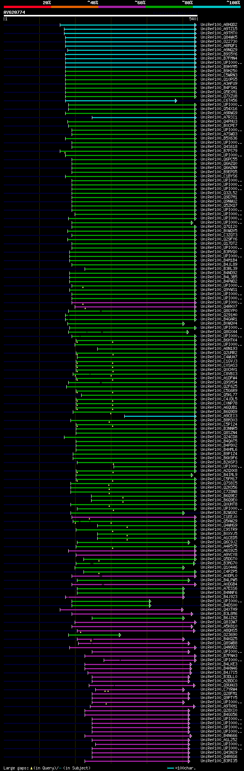This screenshot has width=244, height=771.
Task: Open hit UniRef100_B7FMN4
Action: tap(219, 59)
